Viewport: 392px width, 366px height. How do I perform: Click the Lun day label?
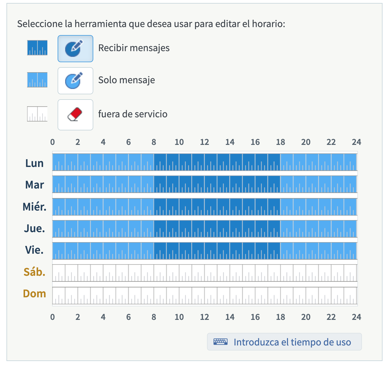(35, 163)
